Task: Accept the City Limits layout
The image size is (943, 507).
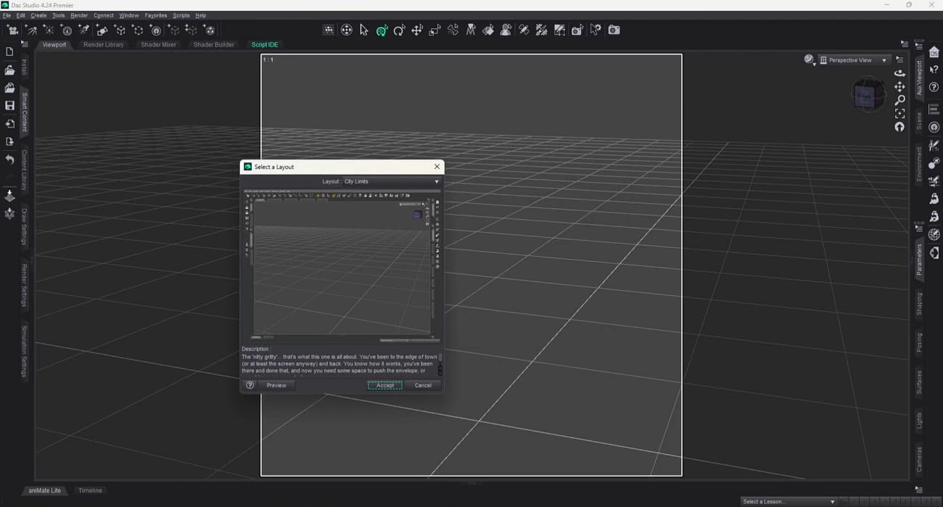Action: click(x=384, y=385)
